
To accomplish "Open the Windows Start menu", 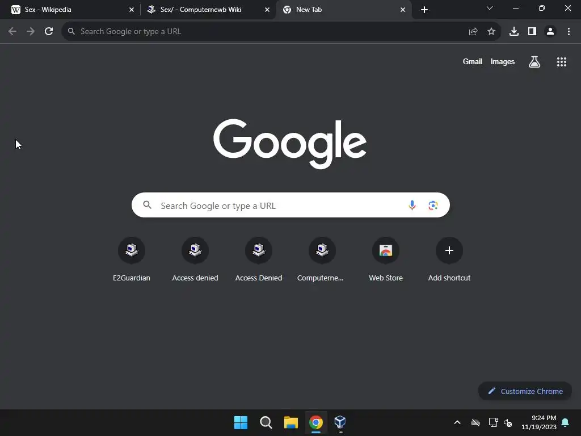I will point(241,422).
